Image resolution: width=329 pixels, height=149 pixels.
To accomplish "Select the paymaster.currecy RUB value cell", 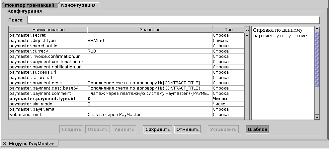I will (149, 51).
